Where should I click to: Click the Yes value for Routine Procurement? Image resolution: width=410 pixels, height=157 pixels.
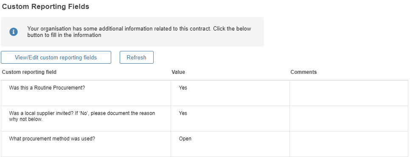pos(183,88)
